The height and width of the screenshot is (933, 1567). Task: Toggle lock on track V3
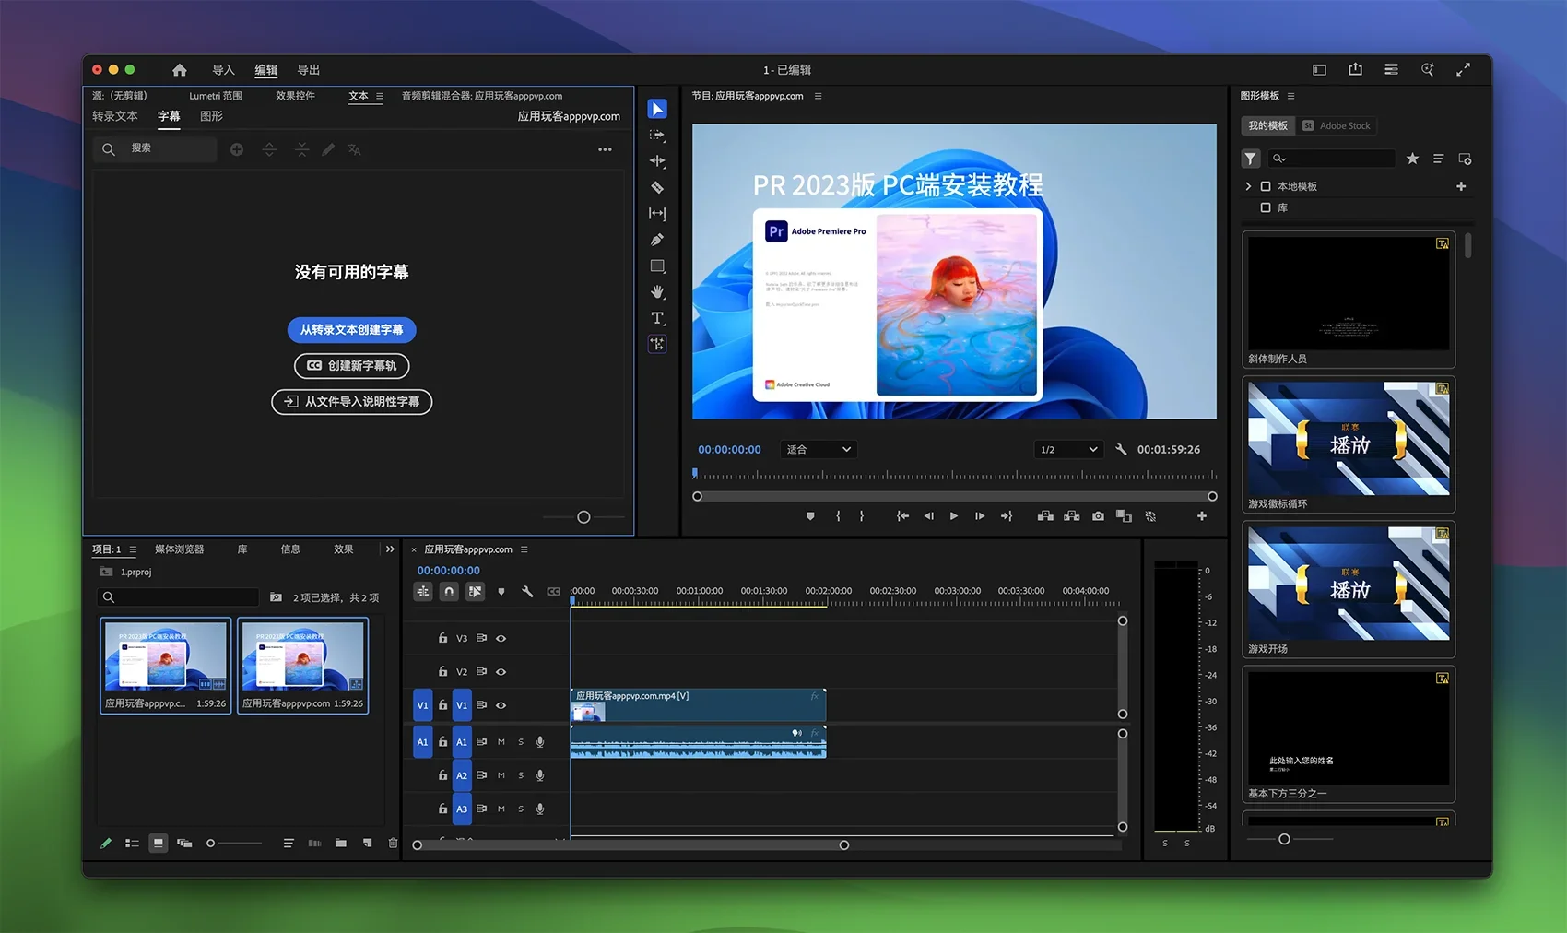click(x=442, y=638)
